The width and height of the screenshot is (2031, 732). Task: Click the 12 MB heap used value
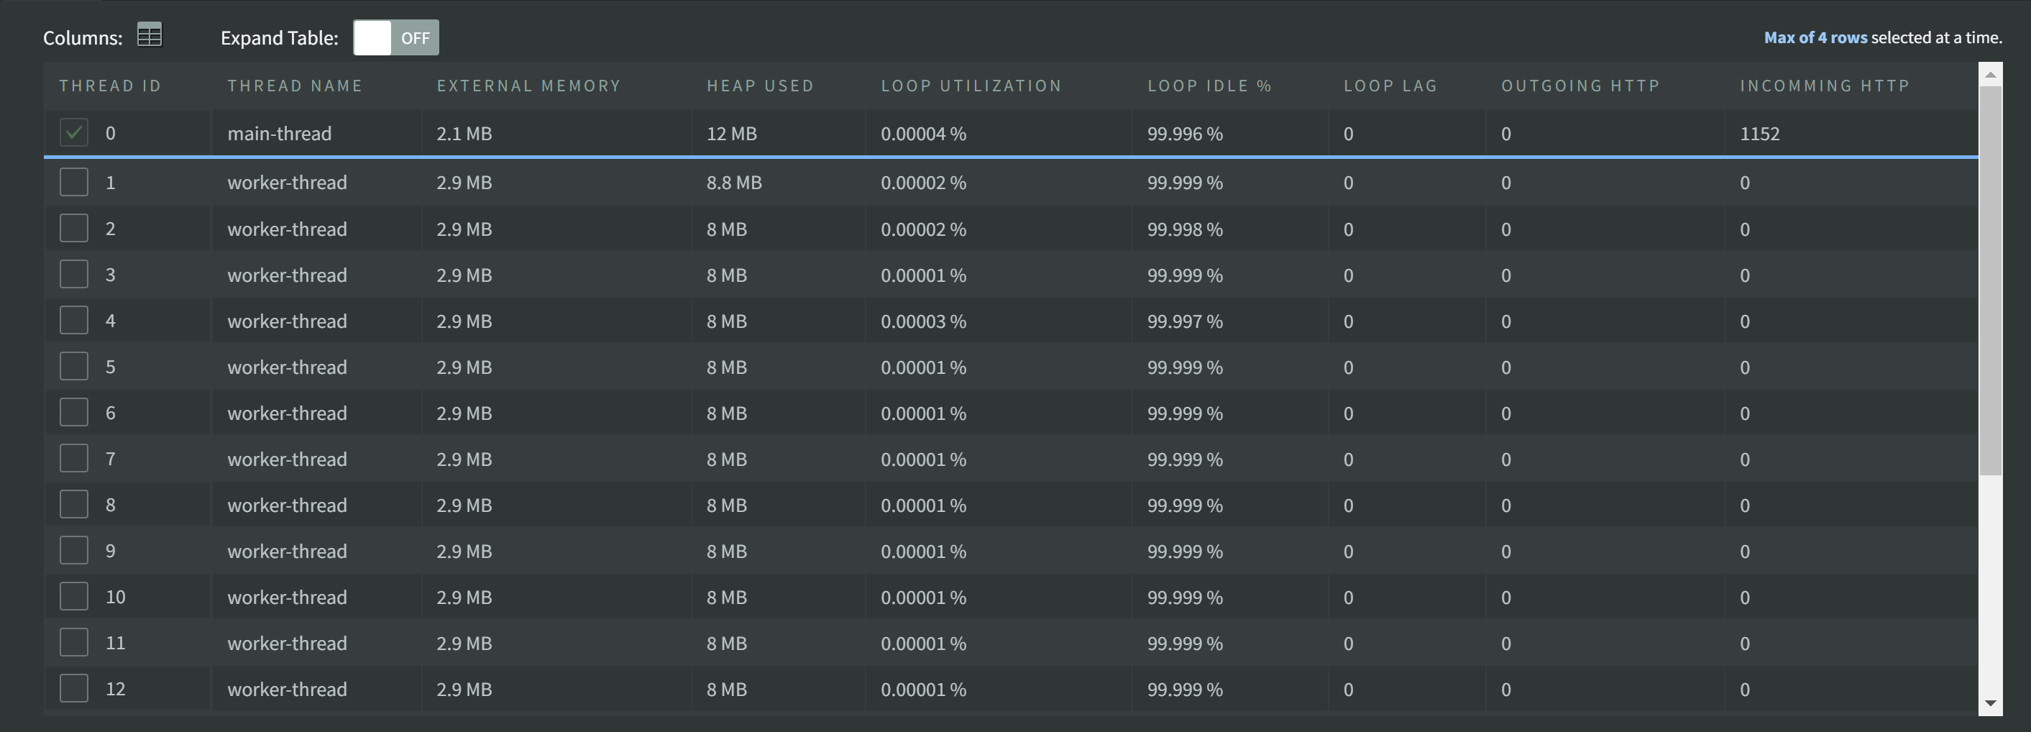point(732,133)
